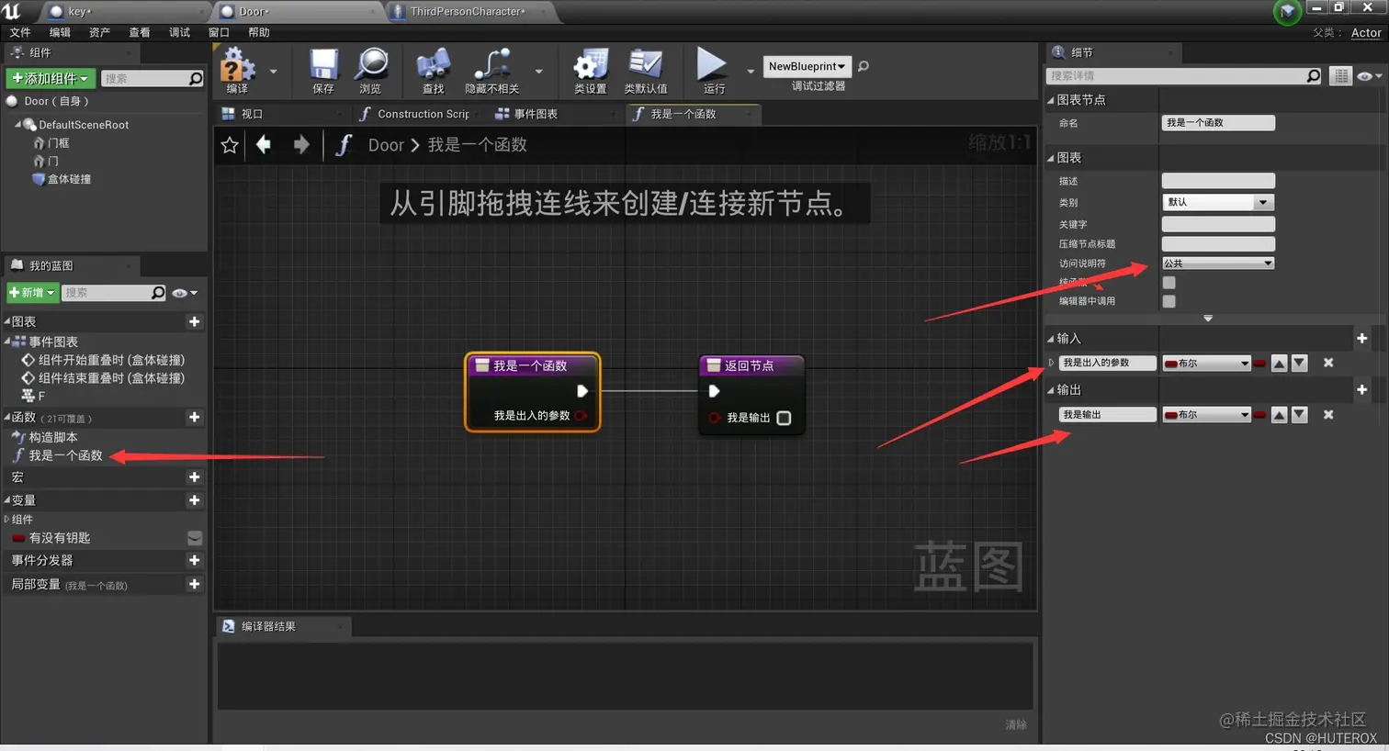Click the Door breadcrumb link

[x=386, y=145]
